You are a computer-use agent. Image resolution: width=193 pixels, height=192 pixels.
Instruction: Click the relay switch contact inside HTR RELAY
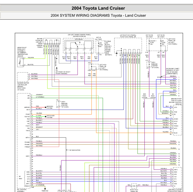(x=77, y=44)
